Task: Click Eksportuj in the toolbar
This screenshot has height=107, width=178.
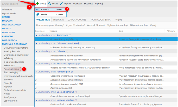Action: [x=88, y=4]
